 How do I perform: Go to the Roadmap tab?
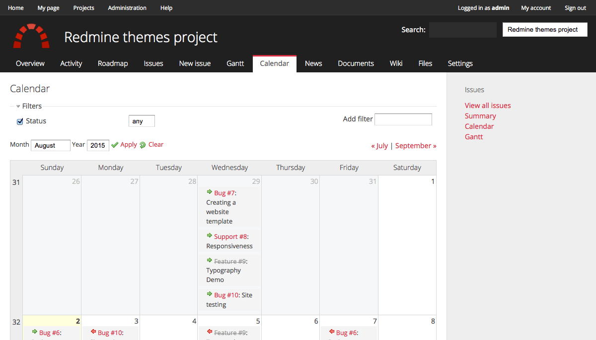click(x=113, y=63)
